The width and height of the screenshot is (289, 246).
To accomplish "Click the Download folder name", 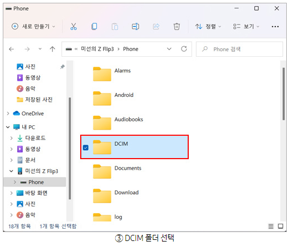I will tap(126, 193).
